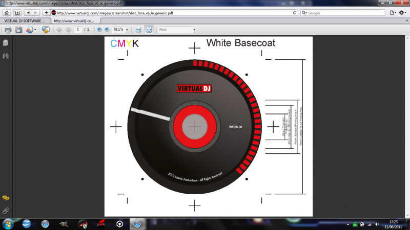Open the Pages panel in left sidebar

[x=6, y=43]
